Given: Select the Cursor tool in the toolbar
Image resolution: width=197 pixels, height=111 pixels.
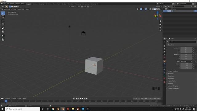Looking at the screenshot, I should [x=3, y=17].
